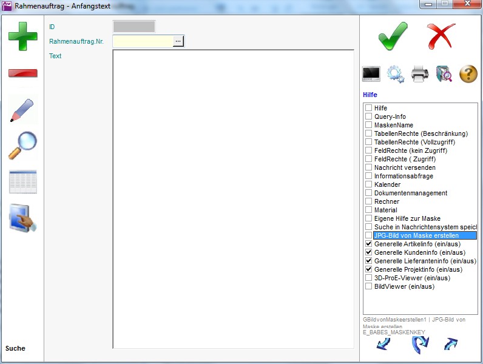483x364 pixels.
Task: Click the printer icon
Action: [x=420, y=74]
